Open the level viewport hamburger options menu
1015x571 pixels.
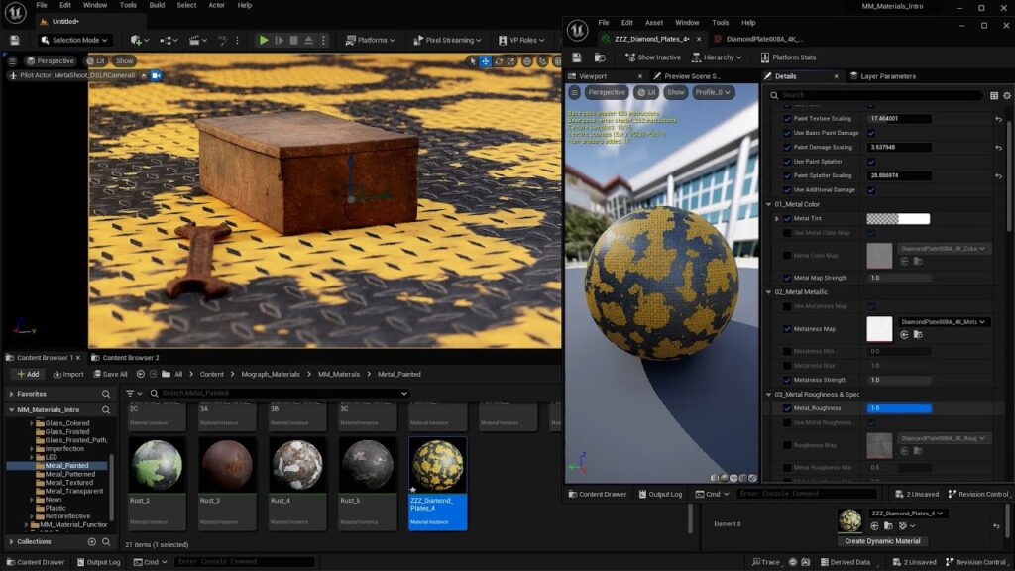pyautogui.click(x=14, y=60)
